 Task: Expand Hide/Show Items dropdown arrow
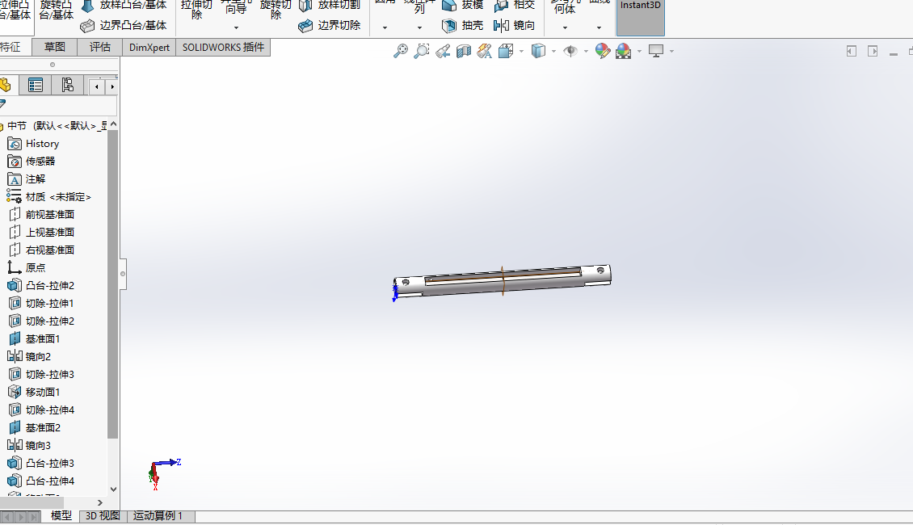(x=586, y=51)
